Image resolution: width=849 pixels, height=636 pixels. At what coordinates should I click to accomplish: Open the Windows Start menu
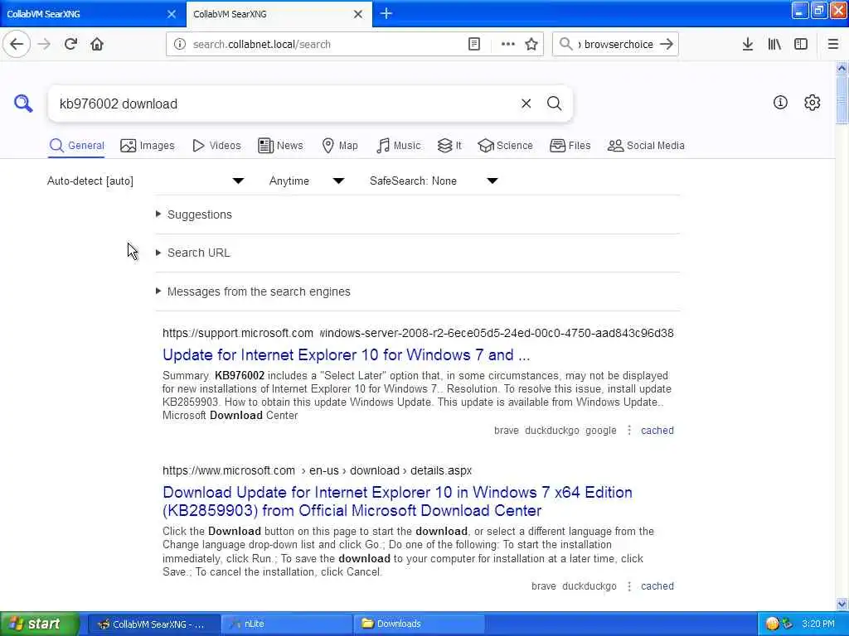tap(39, 624)
